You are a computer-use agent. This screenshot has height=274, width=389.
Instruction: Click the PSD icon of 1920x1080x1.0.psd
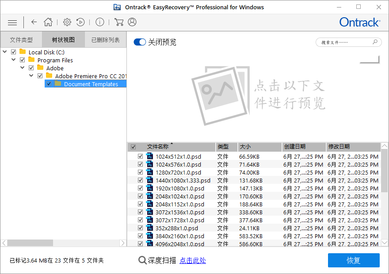pyautogui.click(x=149, y=188)
